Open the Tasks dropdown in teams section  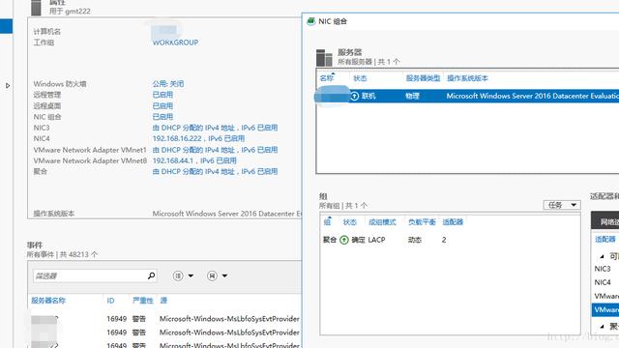tap(562, 205)
